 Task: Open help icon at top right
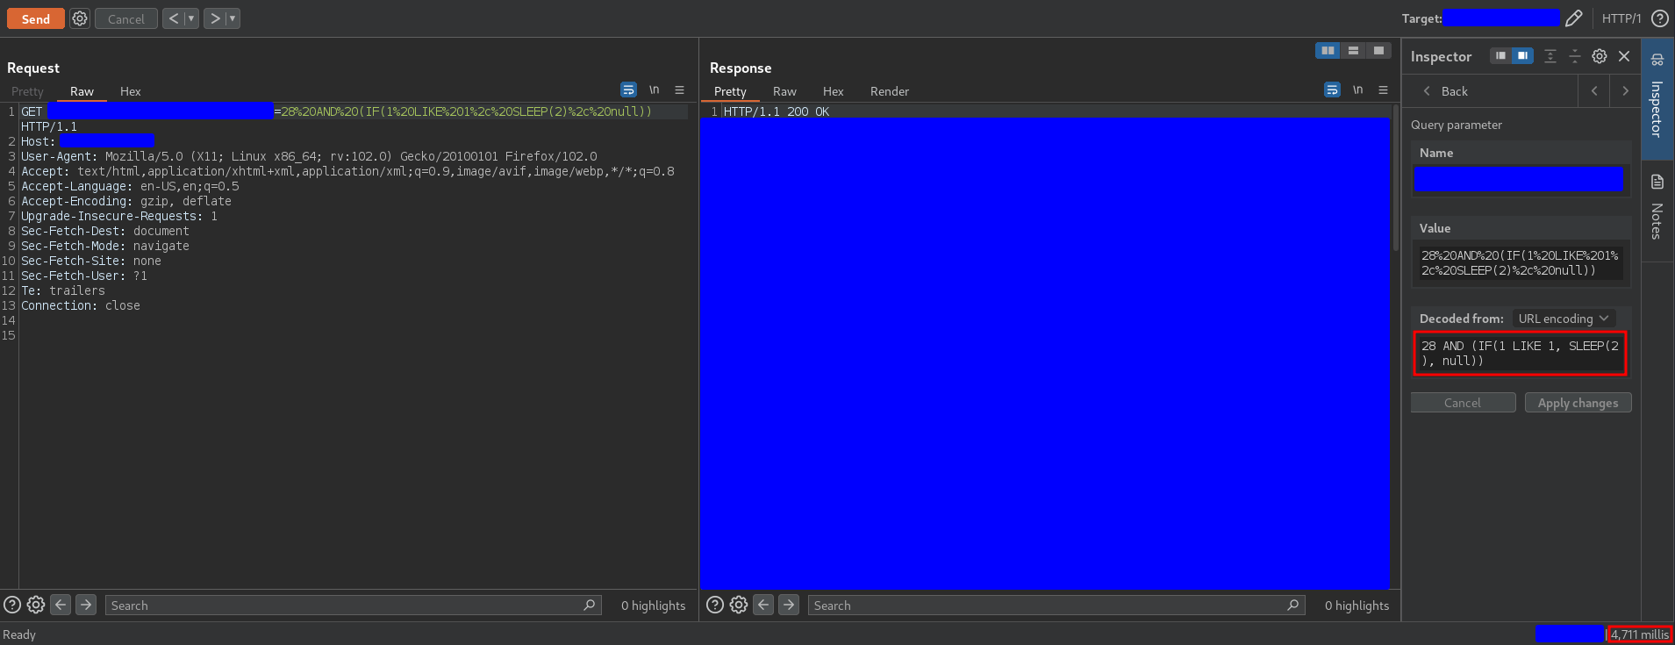point(1659,18)
